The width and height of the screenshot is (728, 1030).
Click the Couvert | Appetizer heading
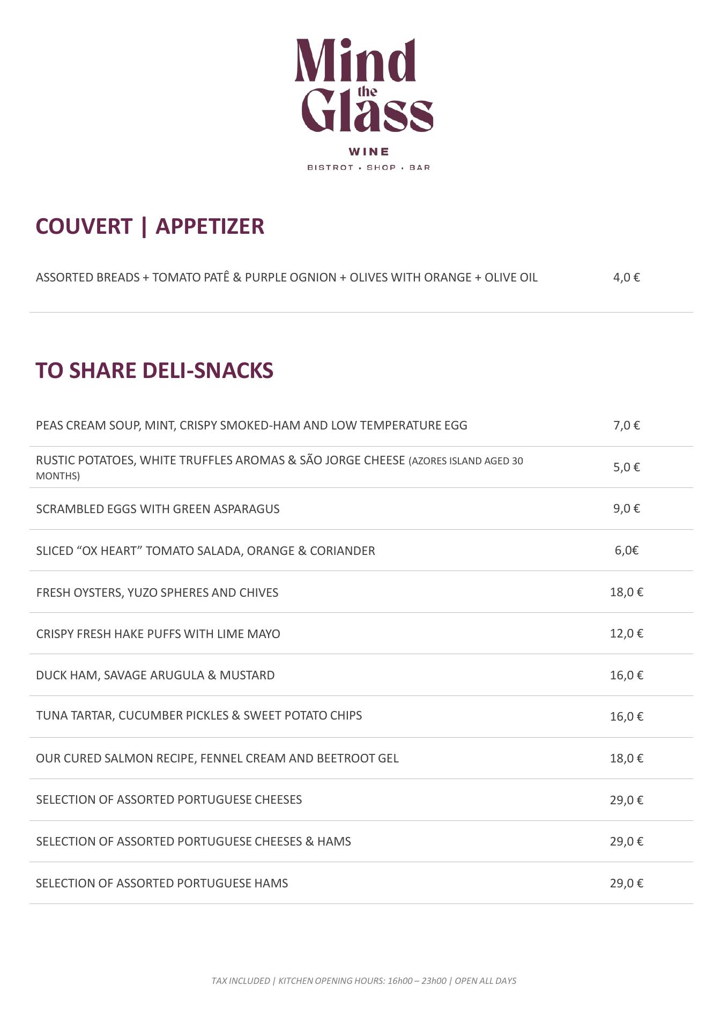click(x=150, y=226)
